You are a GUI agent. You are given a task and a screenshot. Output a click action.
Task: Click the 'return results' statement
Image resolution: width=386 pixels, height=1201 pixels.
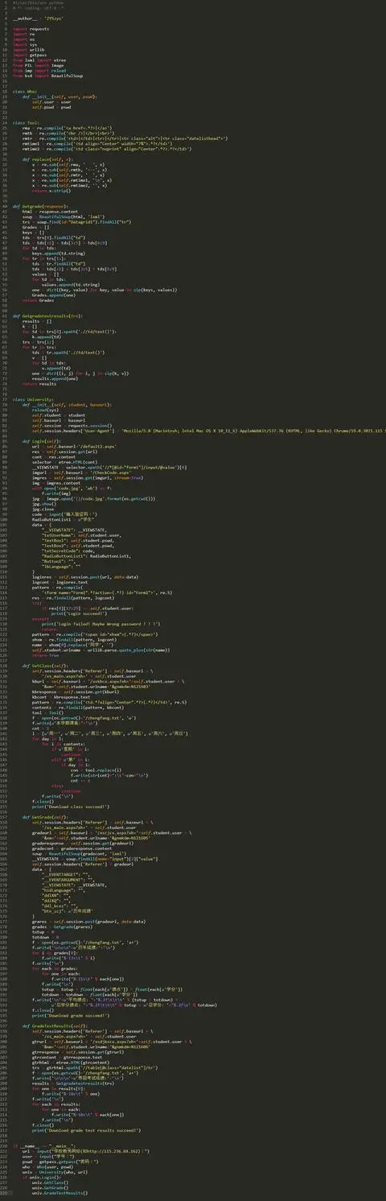tap(38, 384)
